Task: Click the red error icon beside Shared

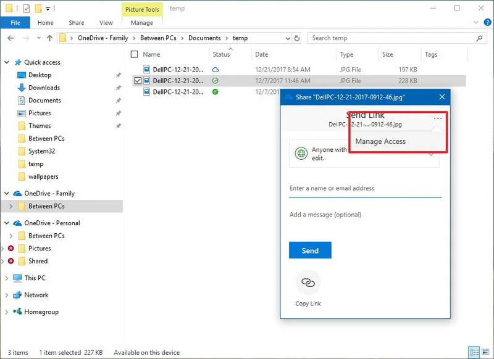Action: coord(11,261)
